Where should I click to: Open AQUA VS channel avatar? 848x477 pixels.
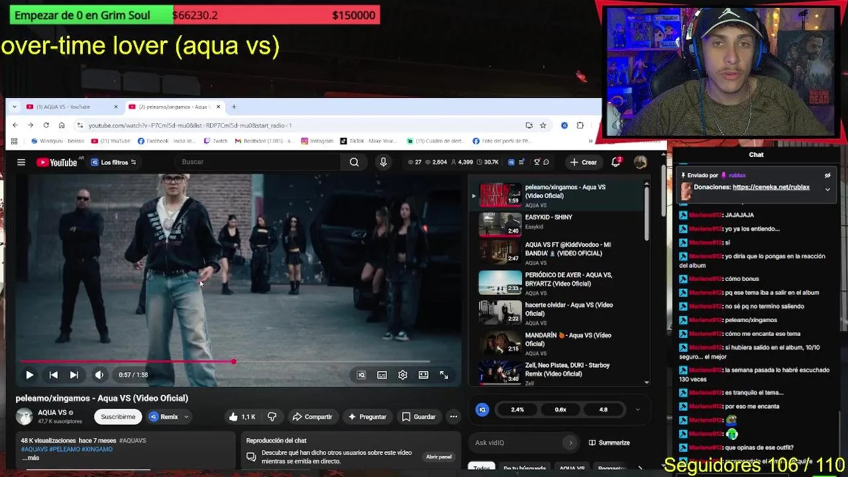click(25, 416)
